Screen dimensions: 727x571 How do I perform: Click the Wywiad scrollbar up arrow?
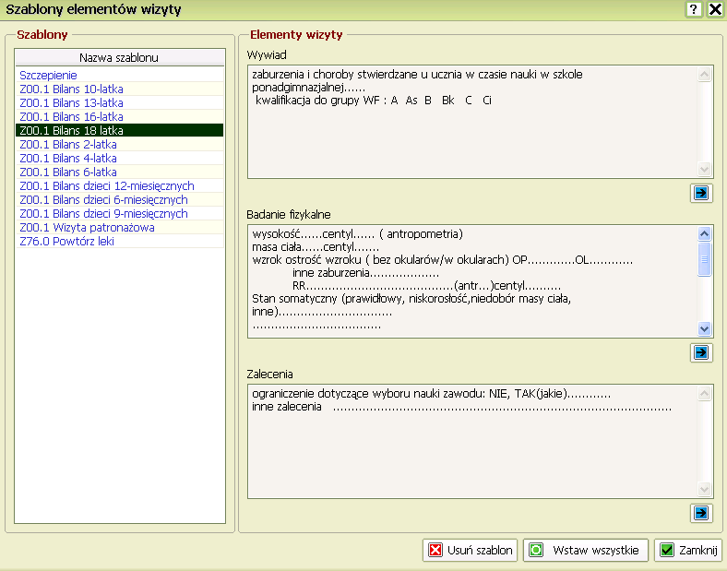click(x=704, y=74)
